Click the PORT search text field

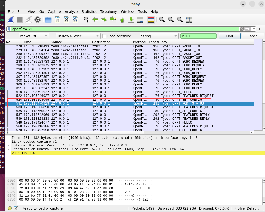[198, 36]
